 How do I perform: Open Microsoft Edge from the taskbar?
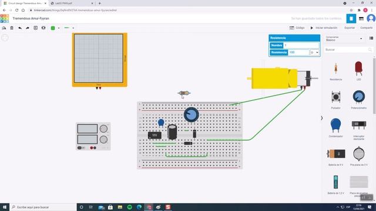pyautogui.click(x=139, y=207)
